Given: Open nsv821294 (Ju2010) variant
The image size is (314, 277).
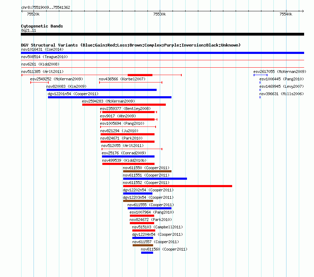Looking at the screenshot, I should tap(119, 131).
